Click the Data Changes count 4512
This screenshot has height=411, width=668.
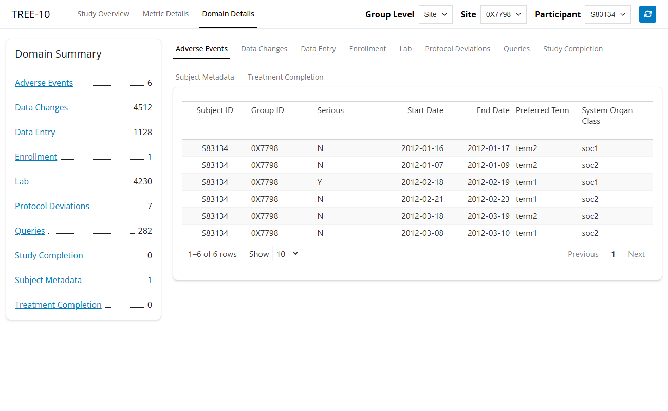(x=142, y=107)
